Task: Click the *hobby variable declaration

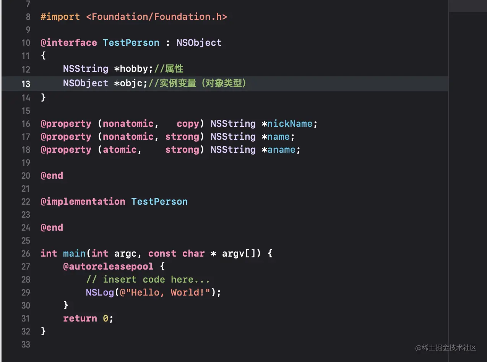Action: click(x=134, y=69)
